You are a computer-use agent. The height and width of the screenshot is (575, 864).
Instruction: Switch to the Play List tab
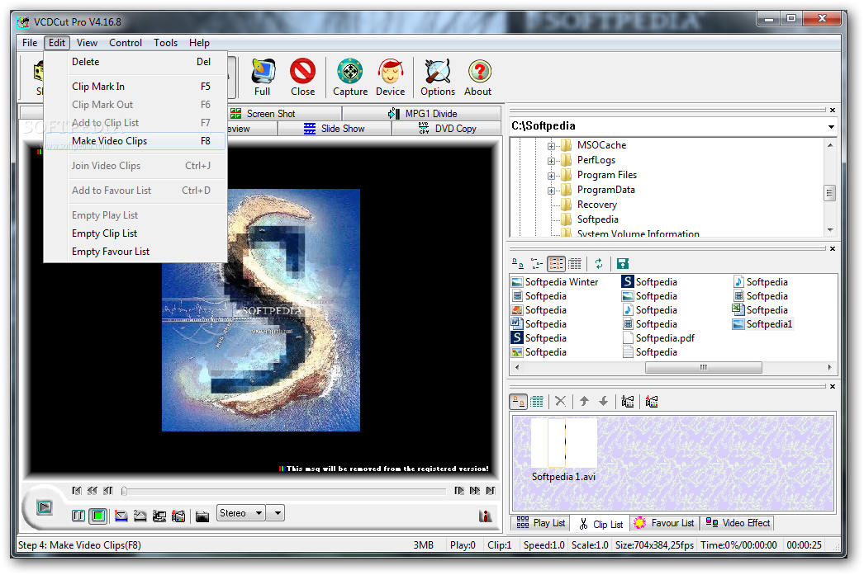540,523
